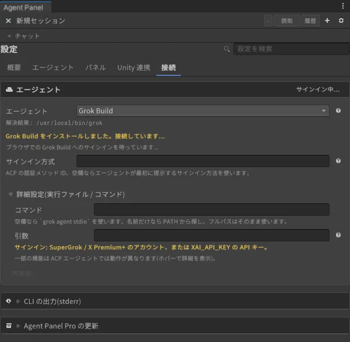Click the SuperGrok / X Premium+ sign-in note
Image resolution: width=350 pixels, height=342 pixels.
click(141, 247)
